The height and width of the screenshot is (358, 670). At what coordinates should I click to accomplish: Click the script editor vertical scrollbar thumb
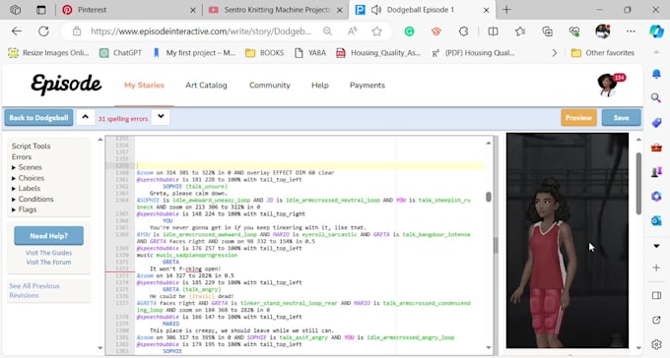point(489,197)
